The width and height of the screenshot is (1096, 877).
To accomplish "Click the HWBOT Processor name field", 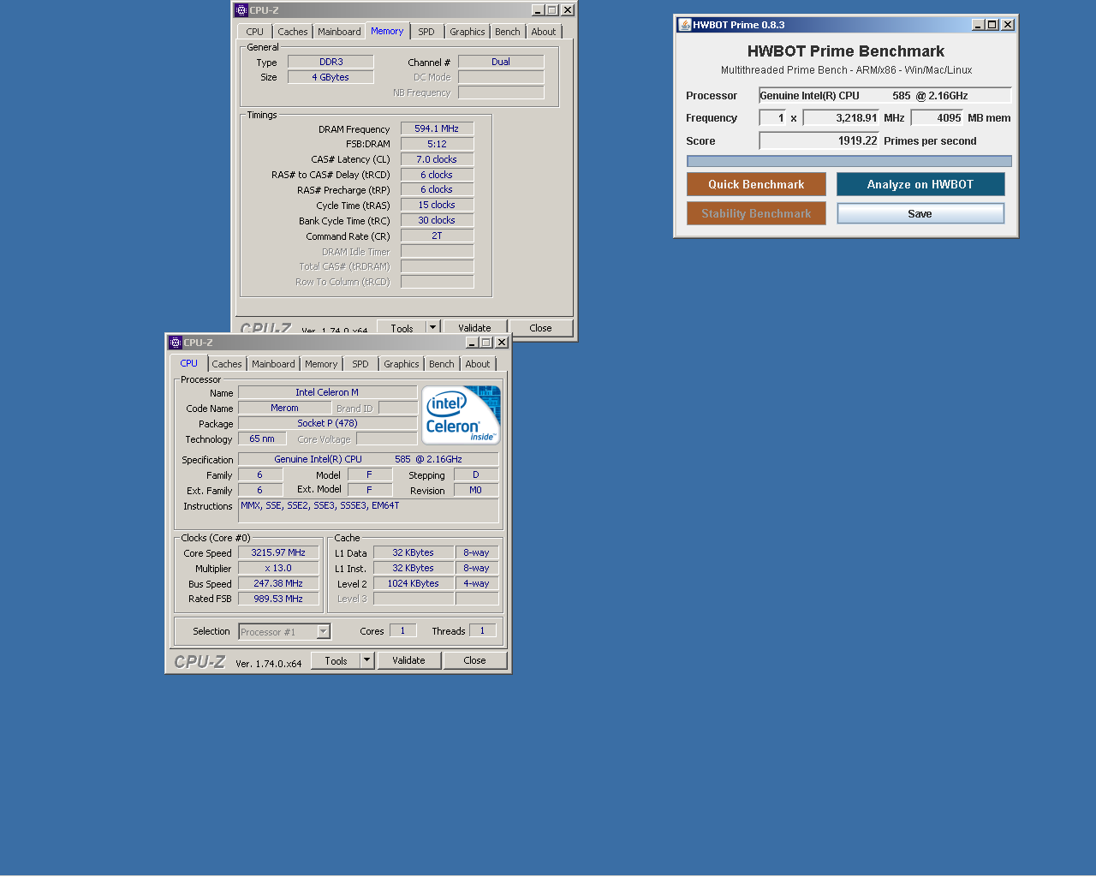I will point(885,96).
